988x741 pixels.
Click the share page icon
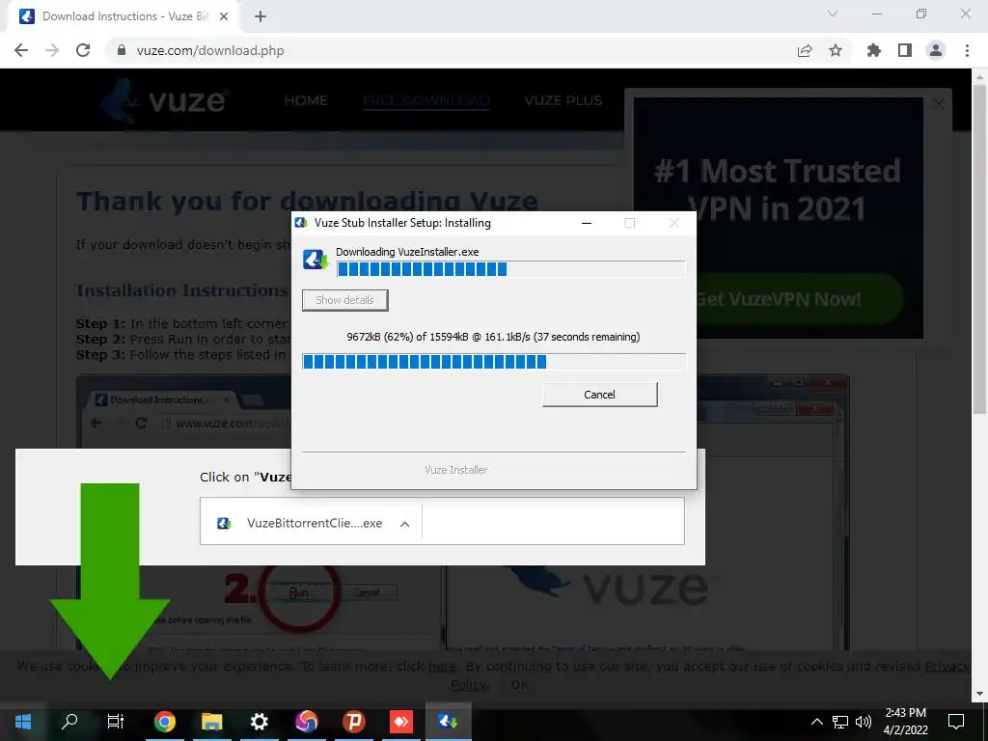coord(805,50)
